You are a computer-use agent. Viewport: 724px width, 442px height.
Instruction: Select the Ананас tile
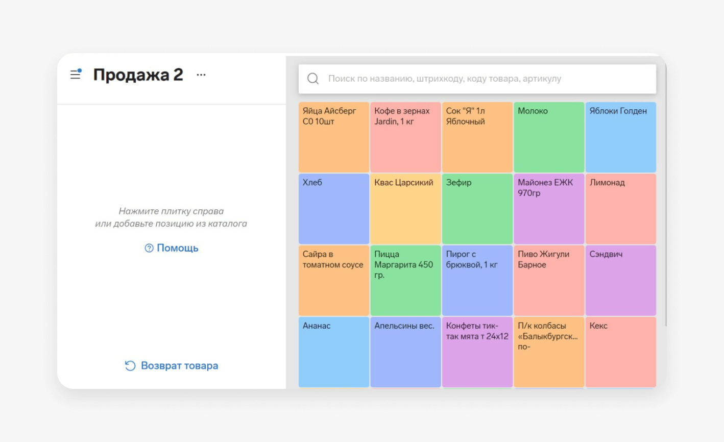[334, 352]
